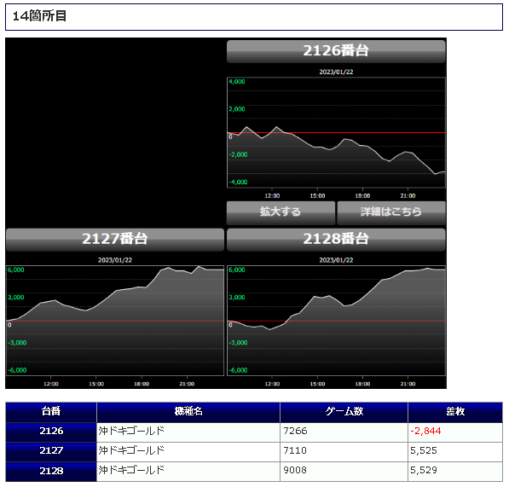The width and height of the screenshot is (509, 487).
Task: Select the 2127番台 header bar
Action: tap(115, 240)
